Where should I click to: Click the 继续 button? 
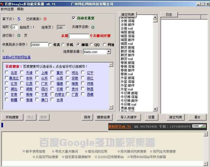(x=44, y=117)
